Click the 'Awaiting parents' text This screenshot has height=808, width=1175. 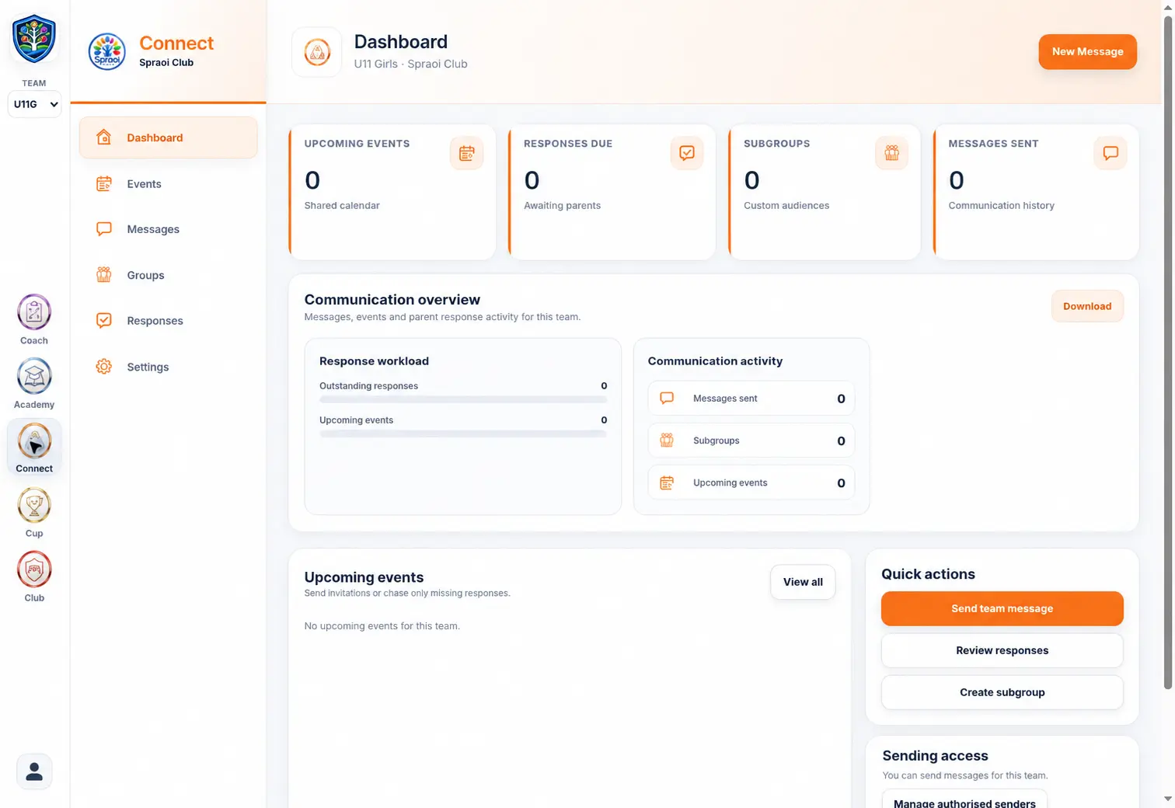coord(562,206)
